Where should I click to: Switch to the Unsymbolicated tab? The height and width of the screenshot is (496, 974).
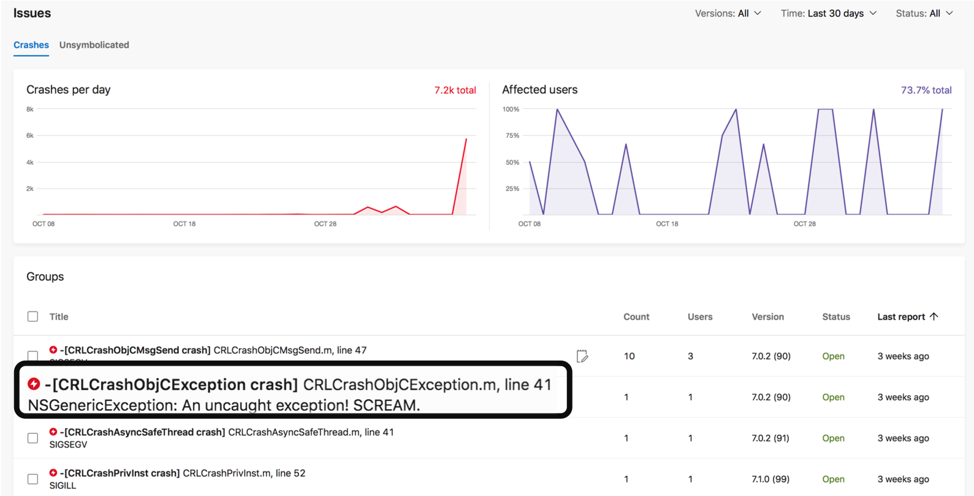click(94, 45)
